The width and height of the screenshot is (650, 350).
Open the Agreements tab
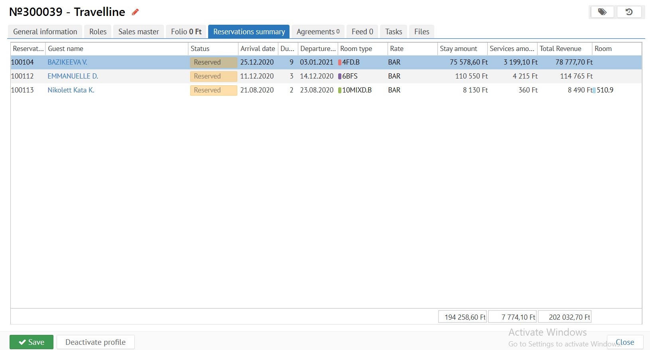318,32
